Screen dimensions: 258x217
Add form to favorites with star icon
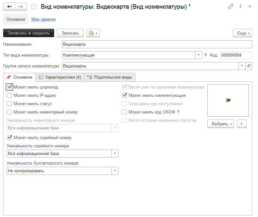(x=33, y=7)
